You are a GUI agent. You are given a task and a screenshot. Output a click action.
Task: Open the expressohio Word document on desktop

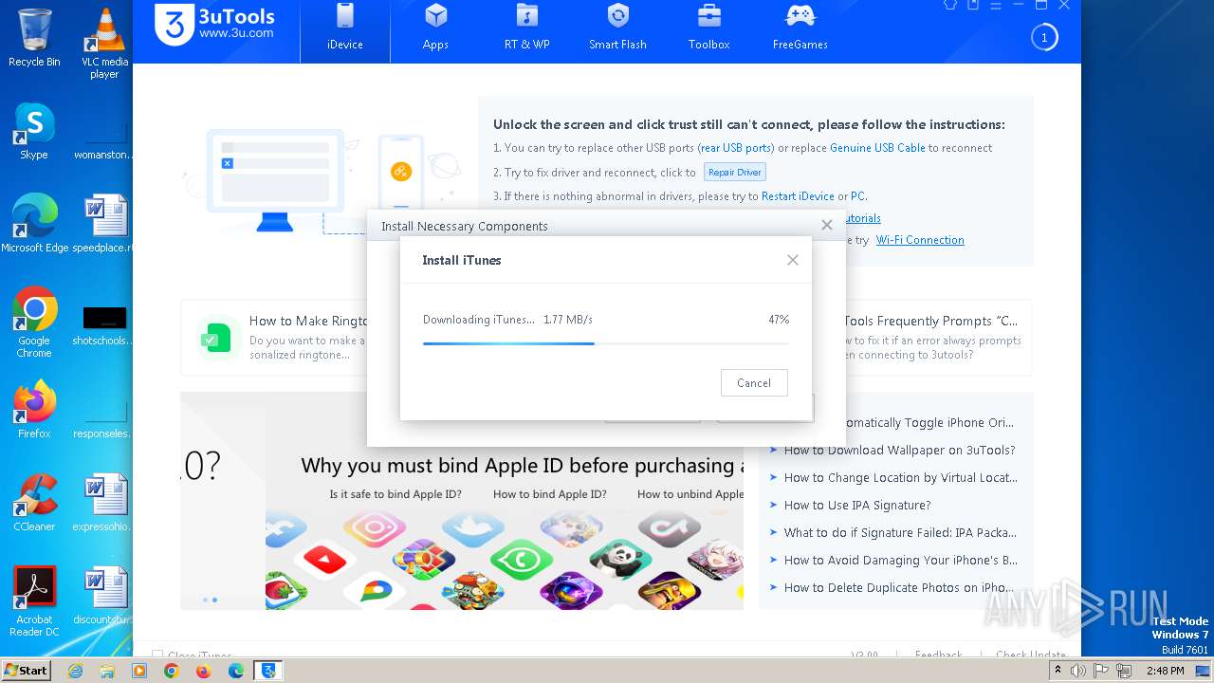tap(104, 503)
